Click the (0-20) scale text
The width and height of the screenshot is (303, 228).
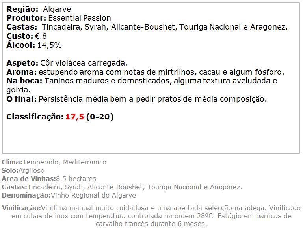[x=100, y=117]
